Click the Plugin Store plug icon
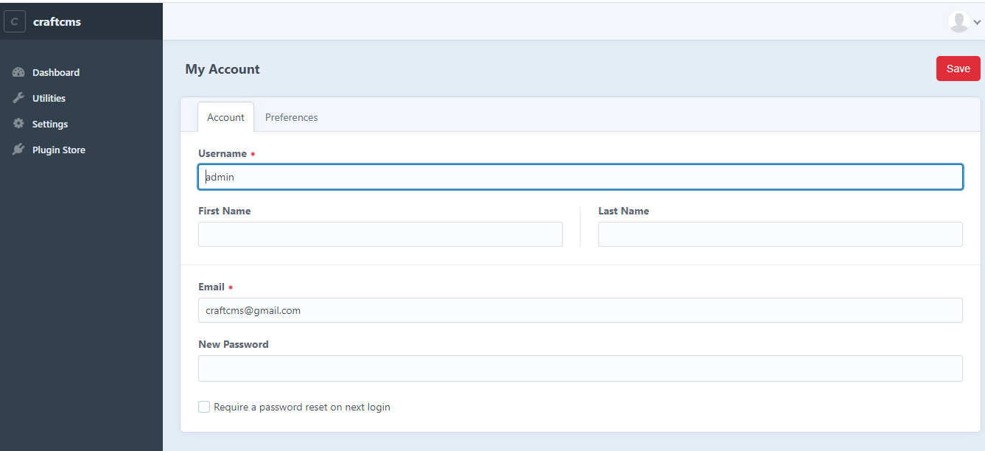Screen dimensions: 985x451 18,150
